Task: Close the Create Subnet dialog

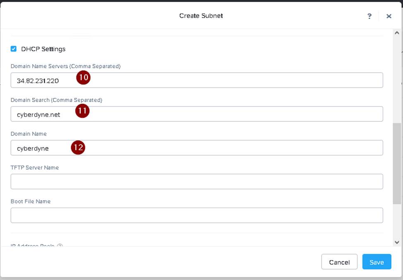Action: click(389, 16)
